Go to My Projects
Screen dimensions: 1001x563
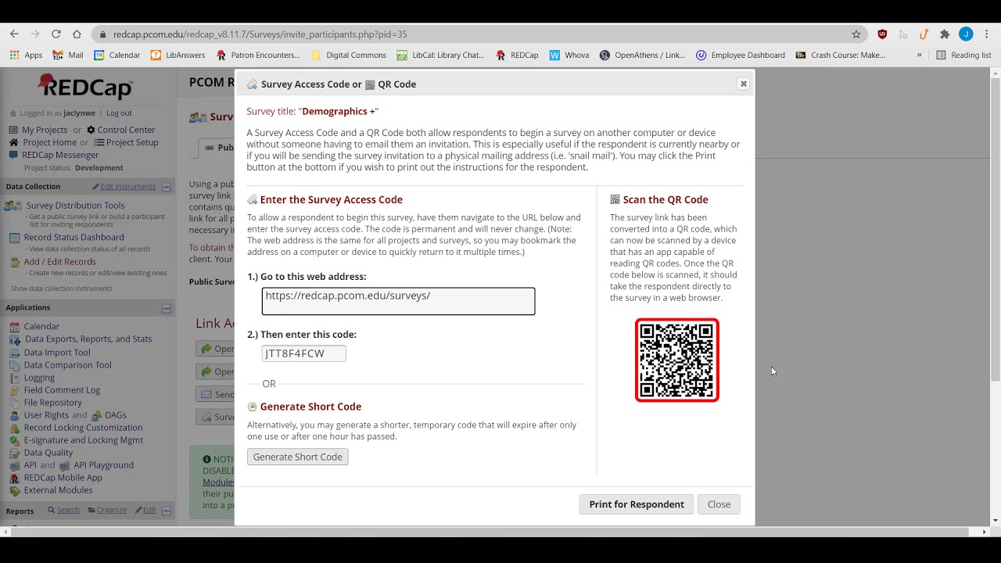tap(45, 130)
